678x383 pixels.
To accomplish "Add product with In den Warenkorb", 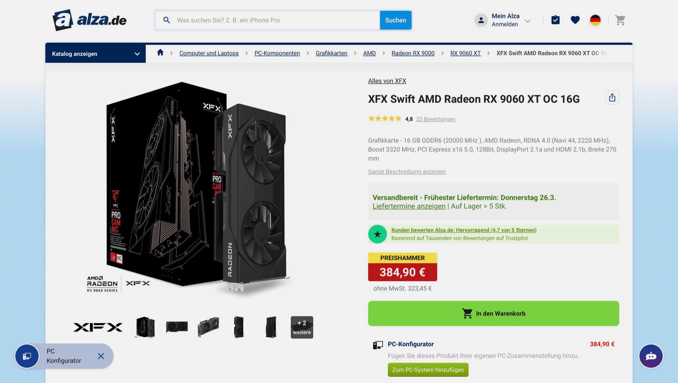I will point(493,313).
